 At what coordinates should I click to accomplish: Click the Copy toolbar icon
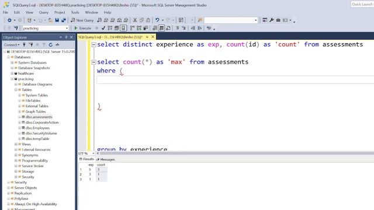(141, 20)
